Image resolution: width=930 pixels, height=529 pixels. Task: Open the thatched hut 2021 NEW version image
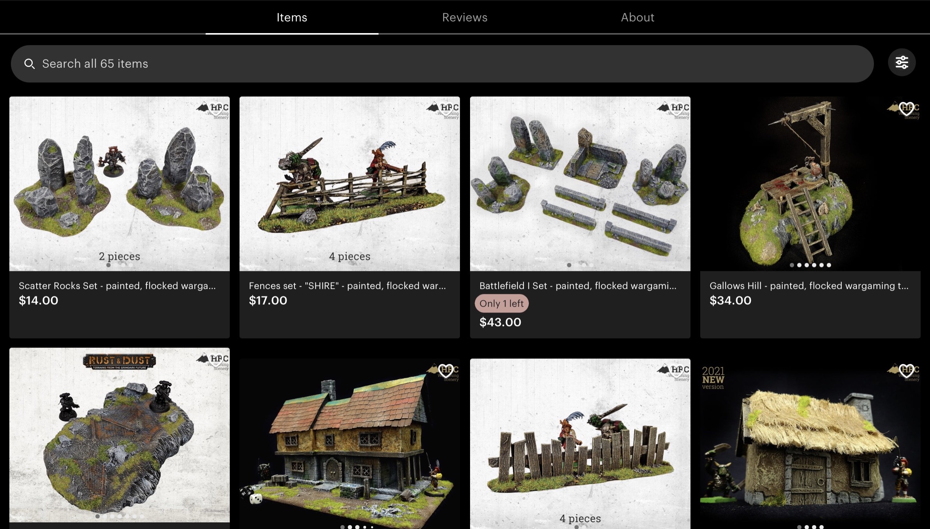(x=810, y=444)
